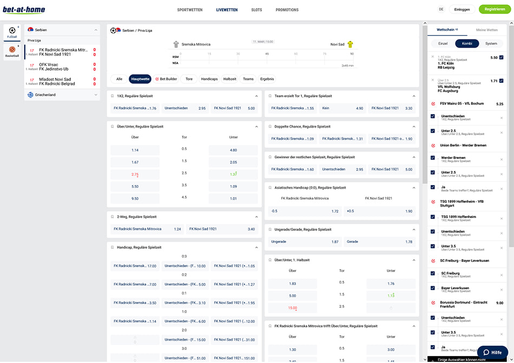Viewport: 514px width, 363px height.
Task: Toggle the Bayer Leverkusen 1X2 checkbox
Action: [433, 288]
